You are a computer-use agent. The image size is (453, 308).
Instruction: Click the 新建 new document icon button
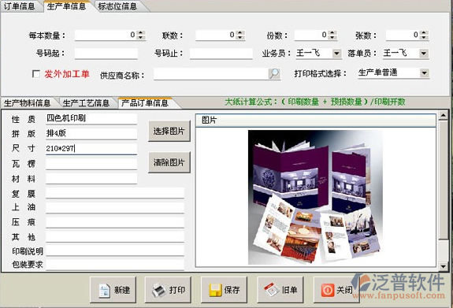113,290
